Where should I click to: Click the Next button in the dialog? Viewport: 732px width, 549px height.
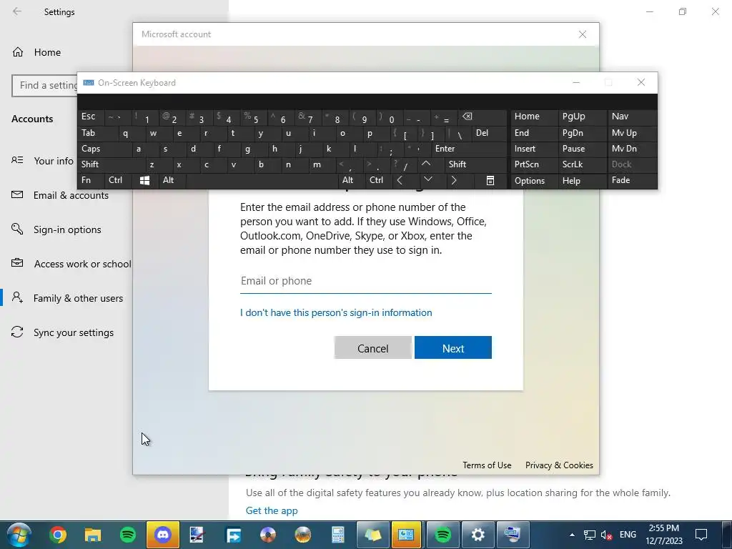(452, 348)
